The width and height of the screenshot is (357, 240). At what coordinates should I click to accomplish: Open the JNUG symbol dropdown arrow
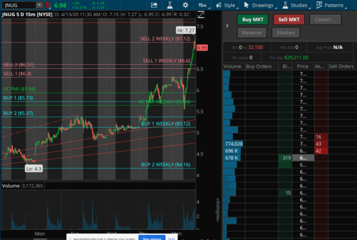pos(39,5)
